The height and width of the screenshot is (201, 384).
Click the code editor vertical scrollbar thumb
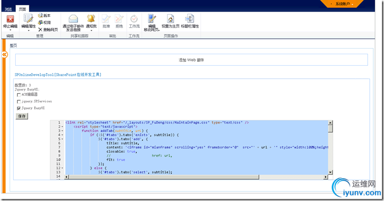(330, 129)
